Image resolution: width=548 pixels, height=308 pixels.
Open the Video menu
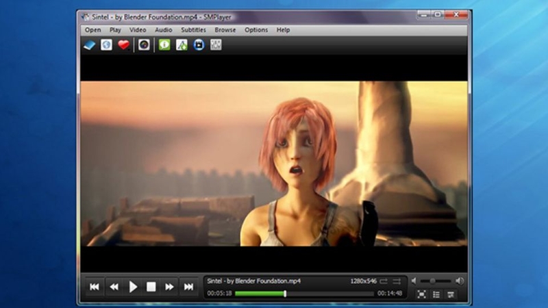(x=138, y=30)
